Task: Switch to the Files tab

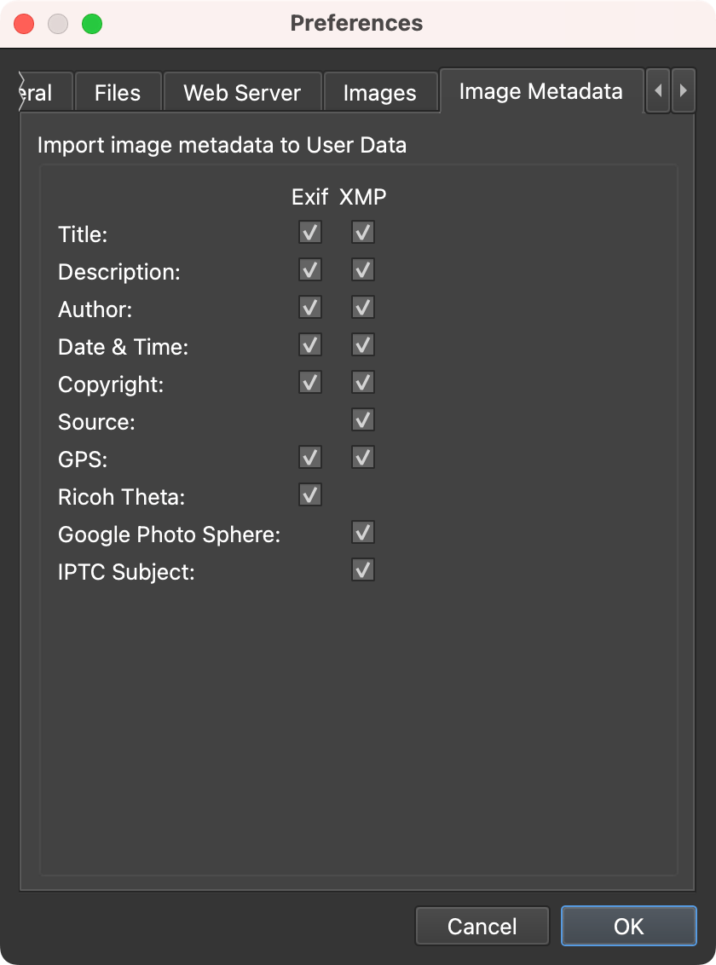Action: [118, 93]
